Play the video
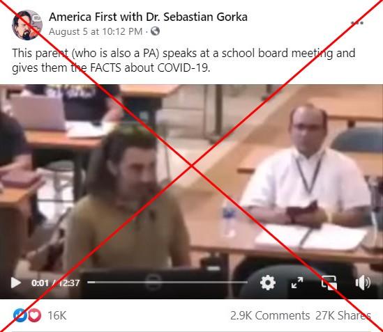Viewport: 383px width, 332px height. [16, 283]
